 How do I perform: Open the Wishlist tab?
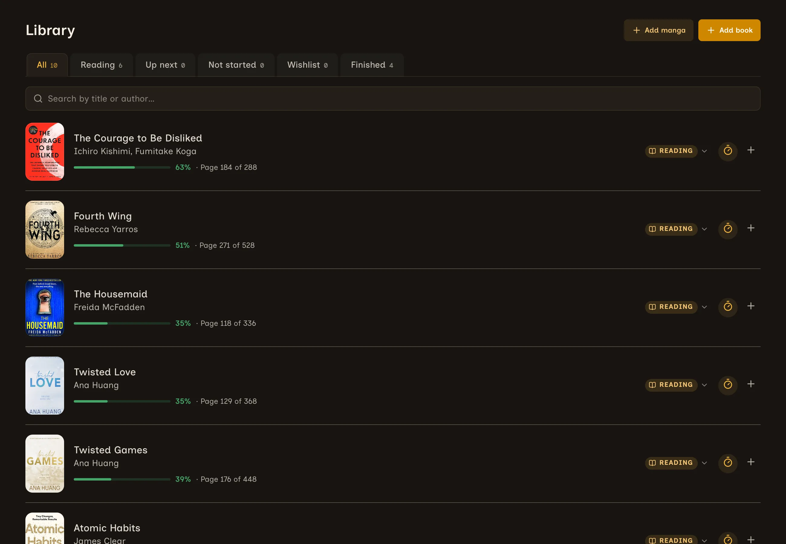click(307, 65)
